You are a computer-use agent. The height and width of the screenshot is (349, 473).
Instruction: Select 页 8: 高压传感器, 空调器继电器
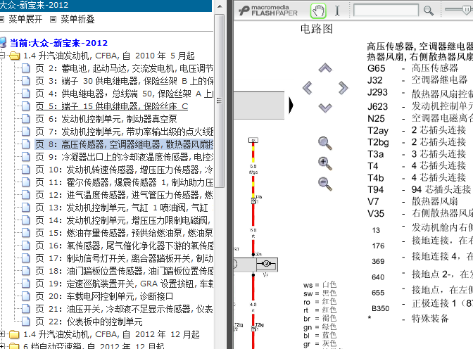coord(125,144)
